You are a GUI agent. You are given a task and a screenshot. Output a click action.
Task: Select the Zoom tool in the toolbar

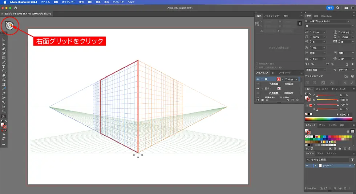pyautogui.click(x=4, y=111)
